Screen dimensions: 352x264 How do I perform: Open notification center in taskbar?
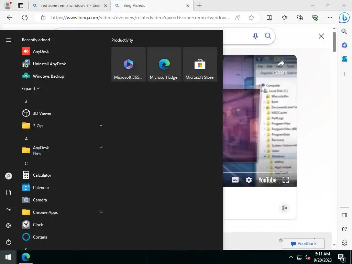(x=341, y=257)
